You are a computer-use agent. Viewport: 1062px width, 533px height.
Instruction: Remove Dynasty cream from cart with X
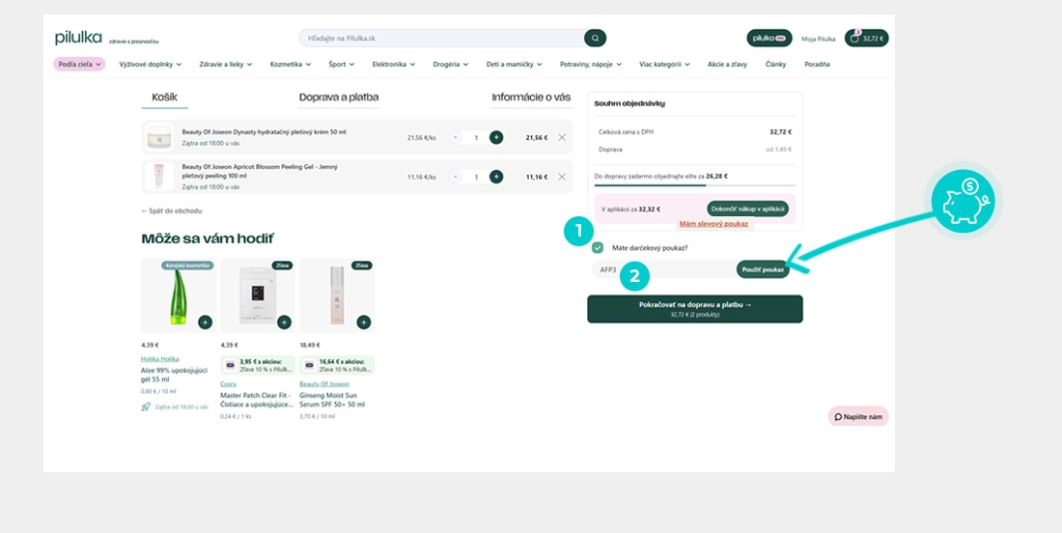562,138
